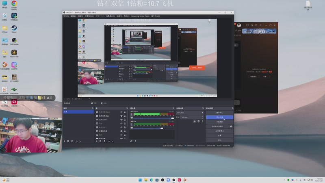Image resolution: width=325 pixels, height=183 pixels.
Task: Toggle lock on the first source row
Action: [125, 112]
